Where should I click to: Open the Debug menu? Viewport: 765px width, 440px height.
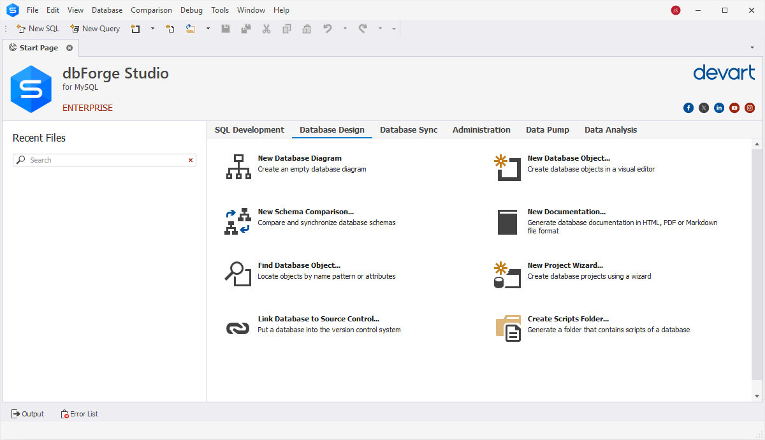point(191,10)
